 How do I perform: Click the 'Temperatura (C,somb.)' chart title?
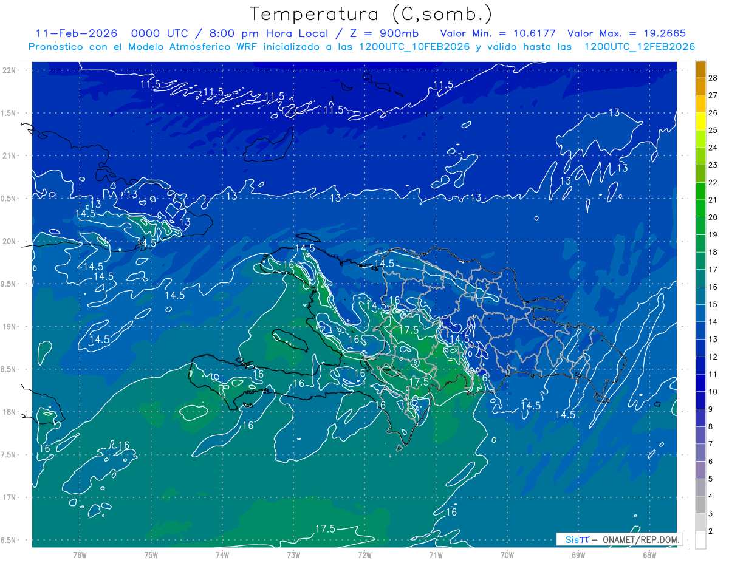coord(371,15)
